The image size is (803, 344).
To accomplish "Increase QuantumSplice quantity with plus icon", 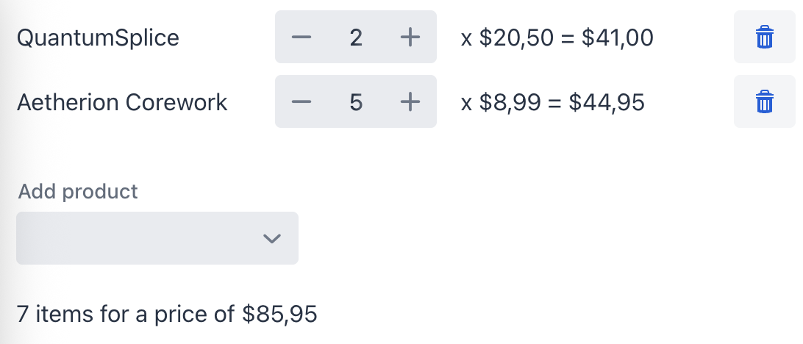I will tap(410, 37).
